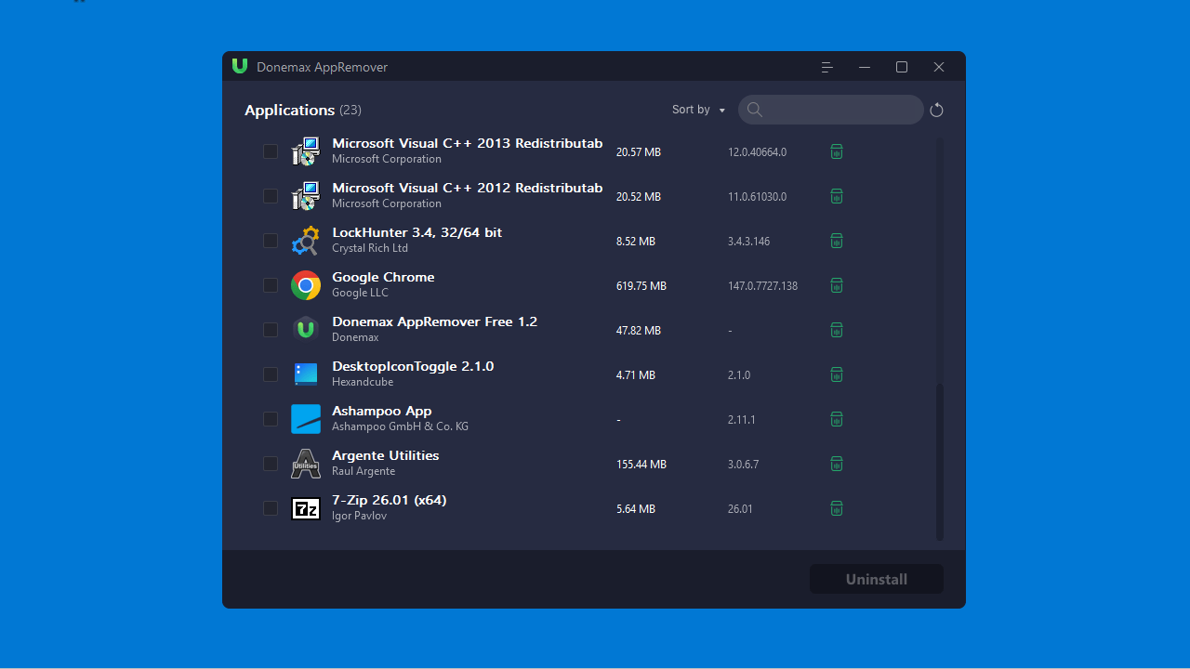Click the DesktopIconToggle app icon
Viewport: 1190px width, 669px height.
click(306, 374)
